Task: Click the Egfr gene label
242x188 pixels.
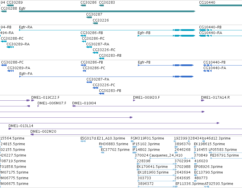Action: tap(22, 9)
